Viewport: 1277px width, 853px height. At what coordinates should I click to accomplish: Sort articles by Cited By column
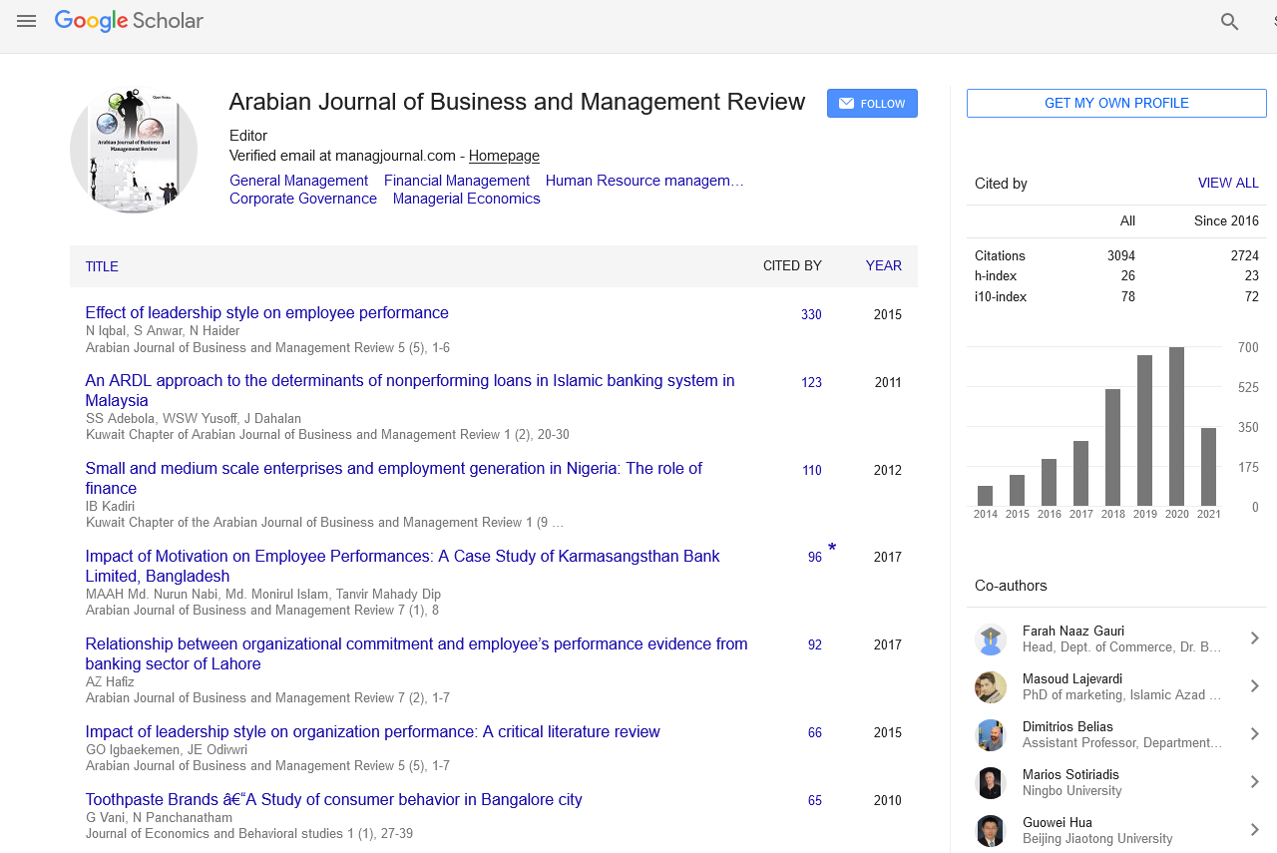tap(792, 266)
